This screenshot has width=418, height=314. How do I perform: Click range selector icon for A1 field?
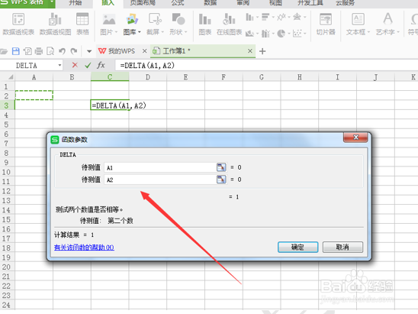coord(221,167)
